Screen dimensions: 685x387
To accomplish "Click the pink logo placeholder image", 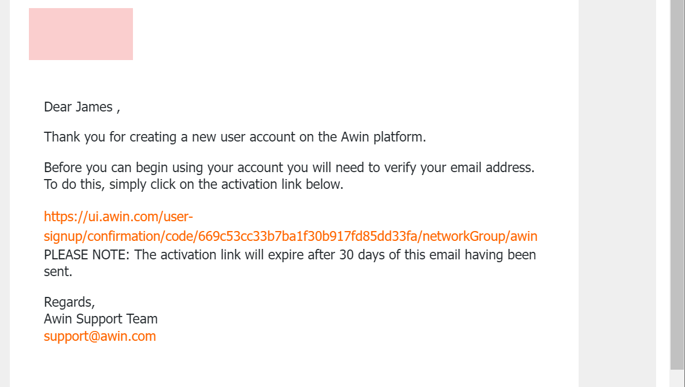I will click(x=81, y=34).
